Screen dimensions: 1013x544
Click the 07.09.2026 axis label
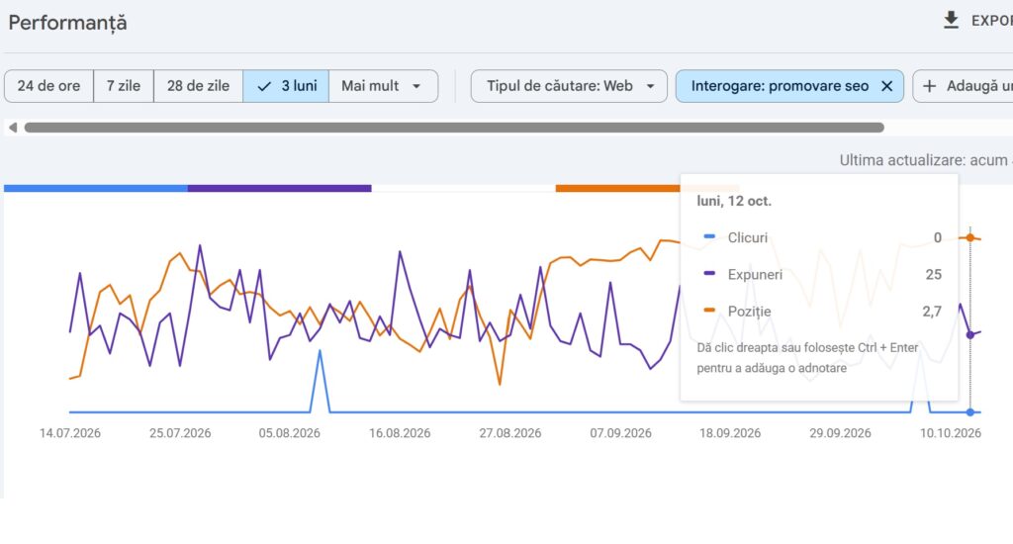[x=621, y=433]
